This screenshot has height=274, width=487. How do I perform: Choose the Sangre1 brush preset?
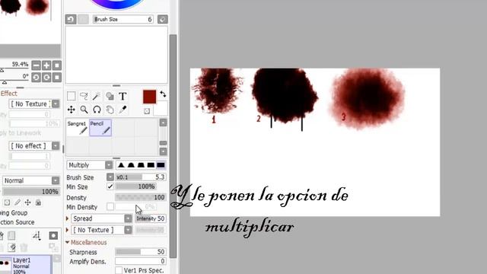pos(77,128)
